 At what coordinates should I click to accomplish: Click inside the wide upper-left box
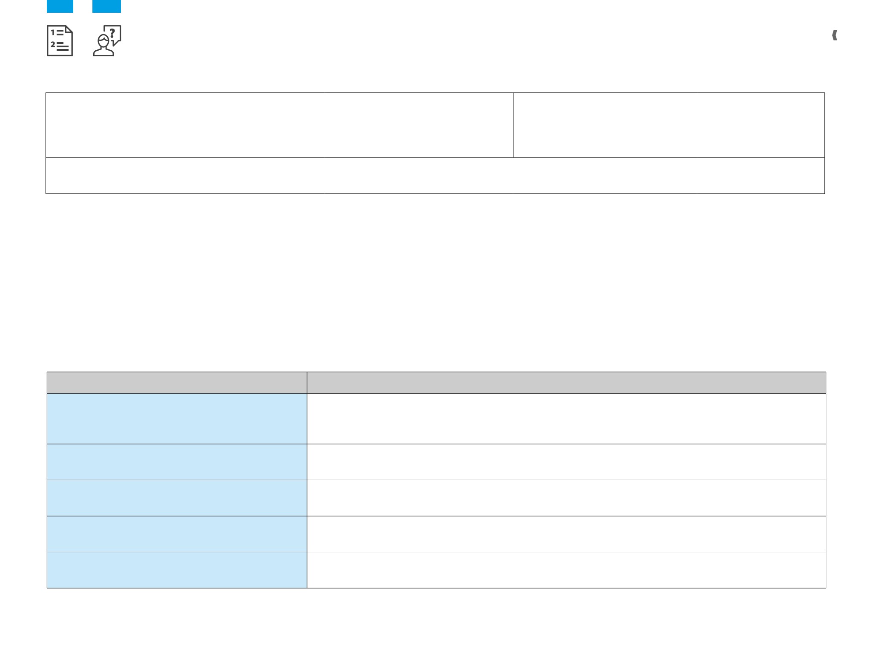pos(279,125)
